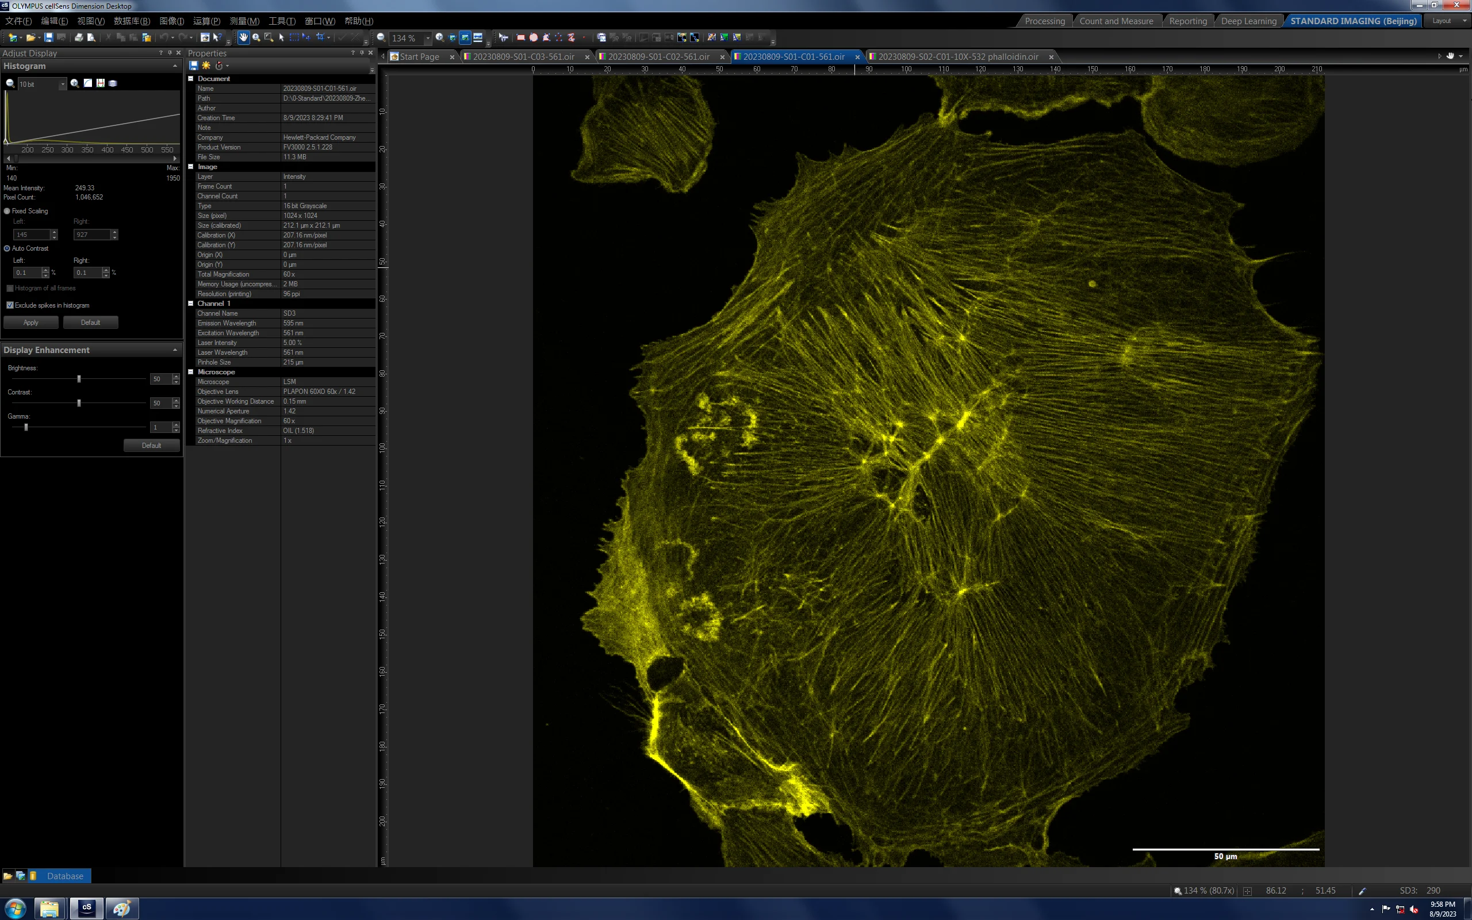Viewport: 1472px width, 920px height.
Task: Adjust the Brightness slider handle
Action: 79,379
